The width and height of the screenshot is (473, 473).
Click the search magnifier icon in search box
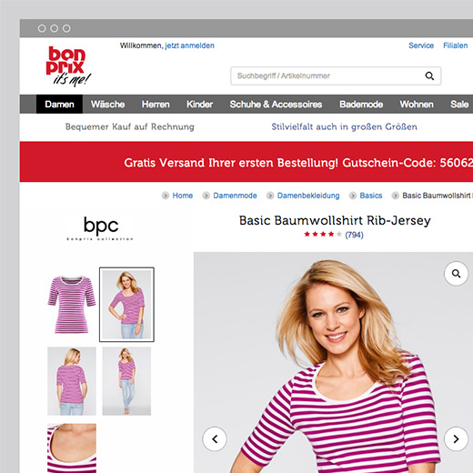coord(429,75)
